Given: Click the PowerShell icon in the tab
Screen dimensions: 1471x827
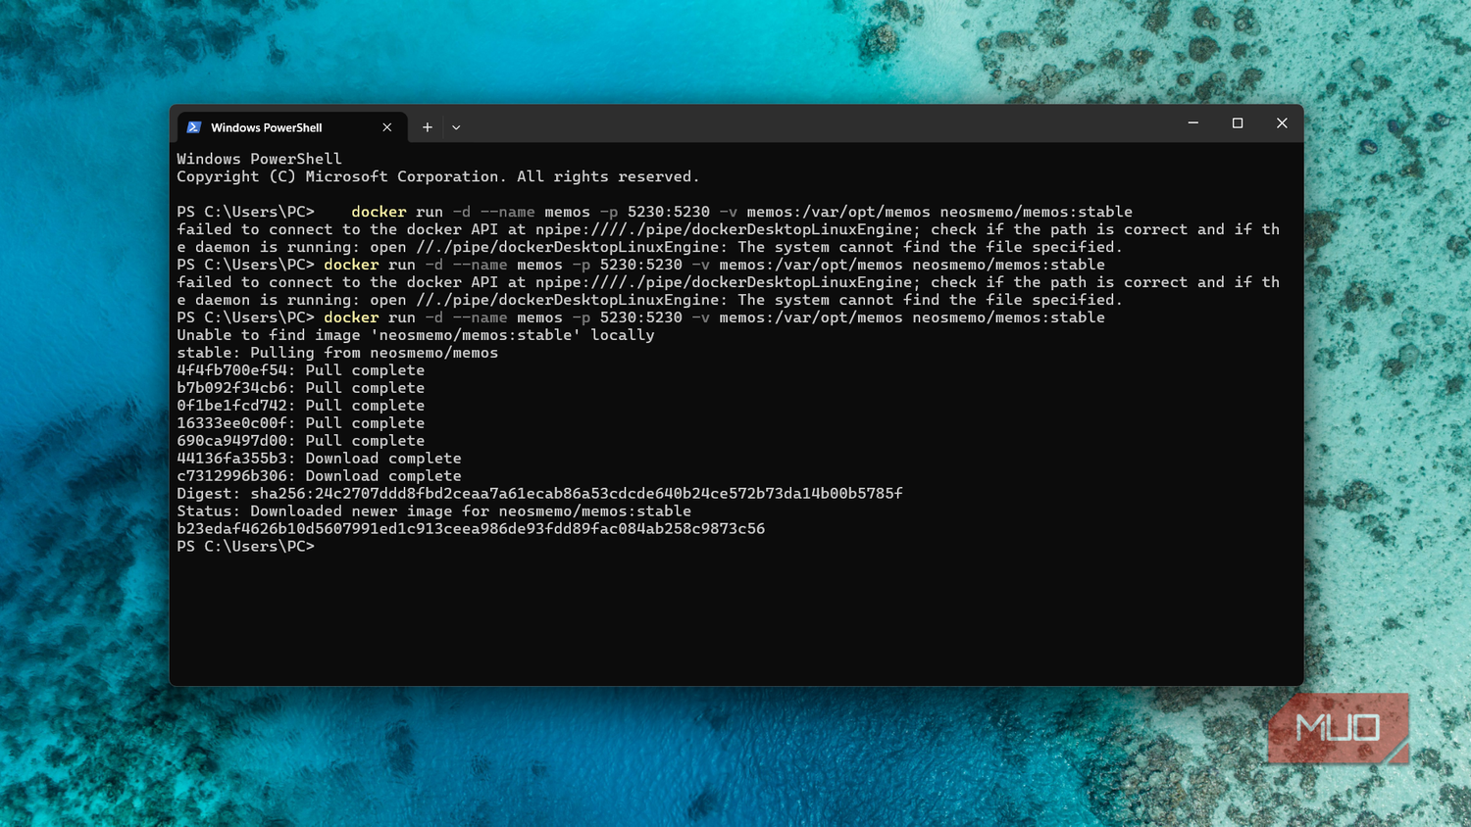Looking at the screenshot, I should tap(194, 127).
